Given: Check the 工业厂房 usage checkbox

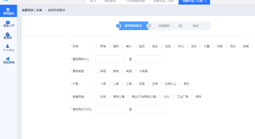Looking at the screenshot, I should click(x=174, y=97).
